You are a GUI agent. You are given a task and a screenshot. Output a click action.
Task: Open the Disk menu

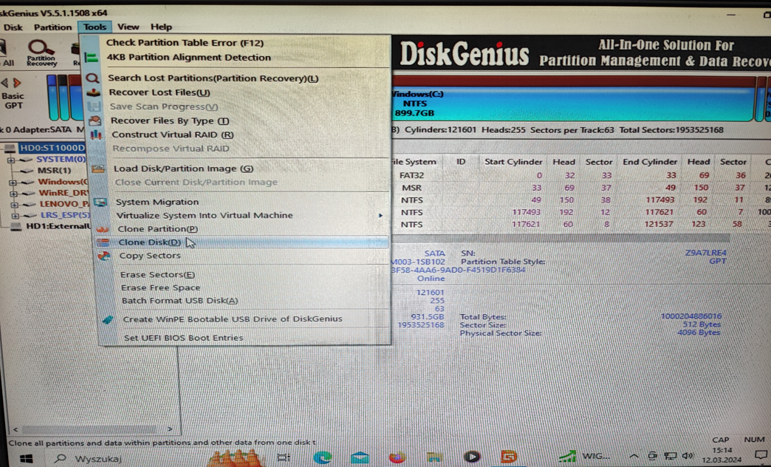(13, 27)
